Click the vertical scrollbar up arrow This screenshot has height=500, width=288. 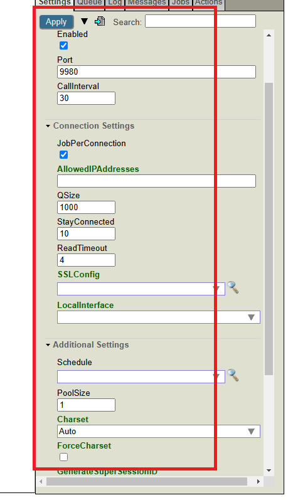pos(269,35)
